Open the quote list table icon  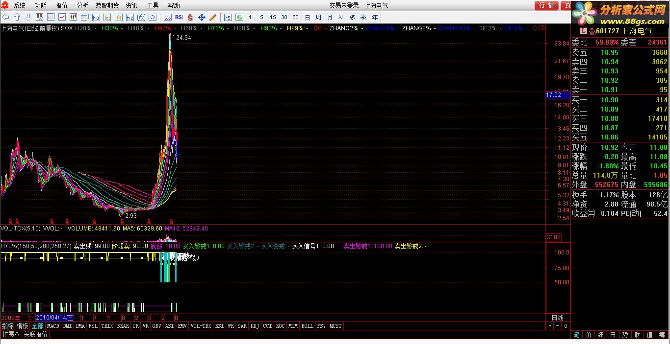click(x=51, y=17)
